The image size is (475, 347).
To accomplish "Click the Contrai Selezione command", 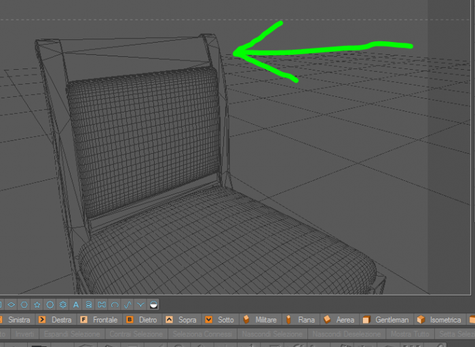I will coord(136,334).
